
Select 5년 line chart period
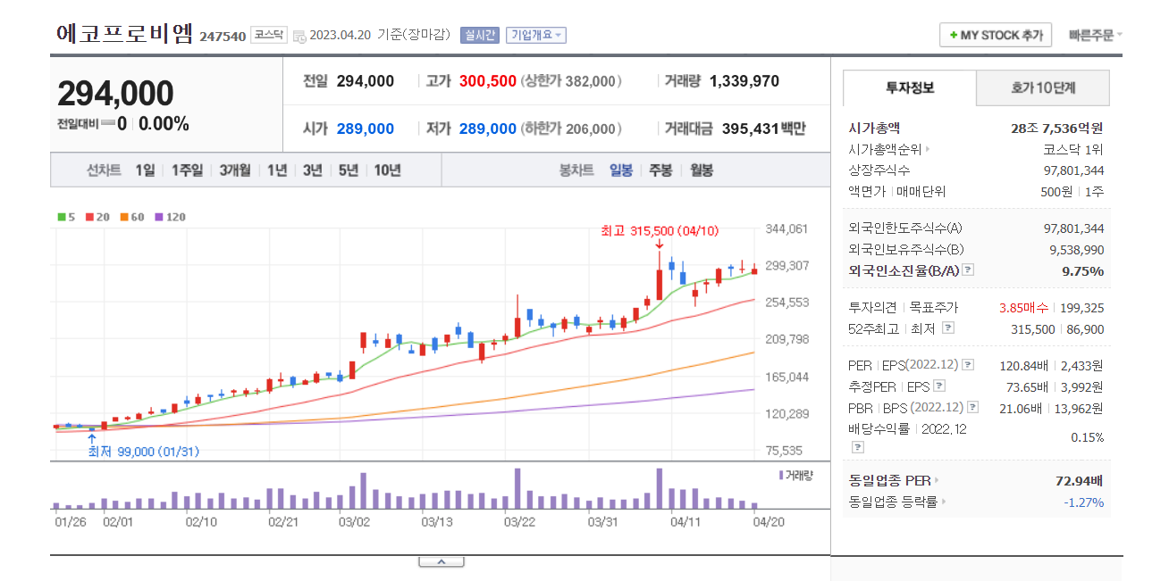point(348,170)
